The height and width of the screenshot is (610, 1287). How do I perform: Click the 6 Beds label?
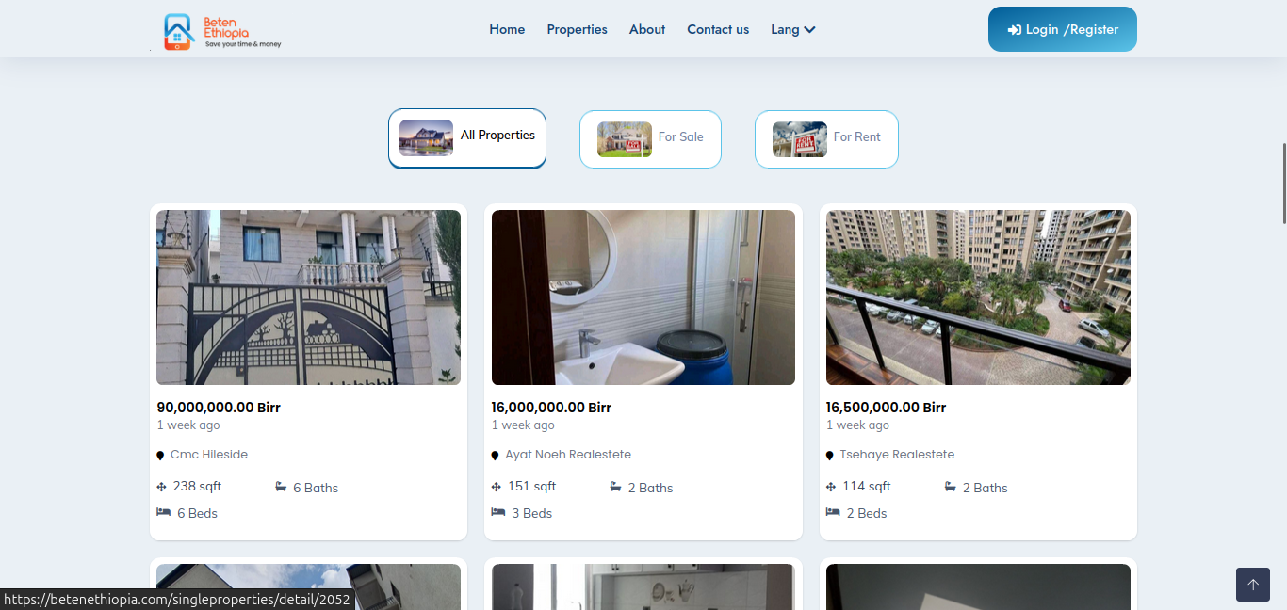pyautogui.click(x=198, y=513)
